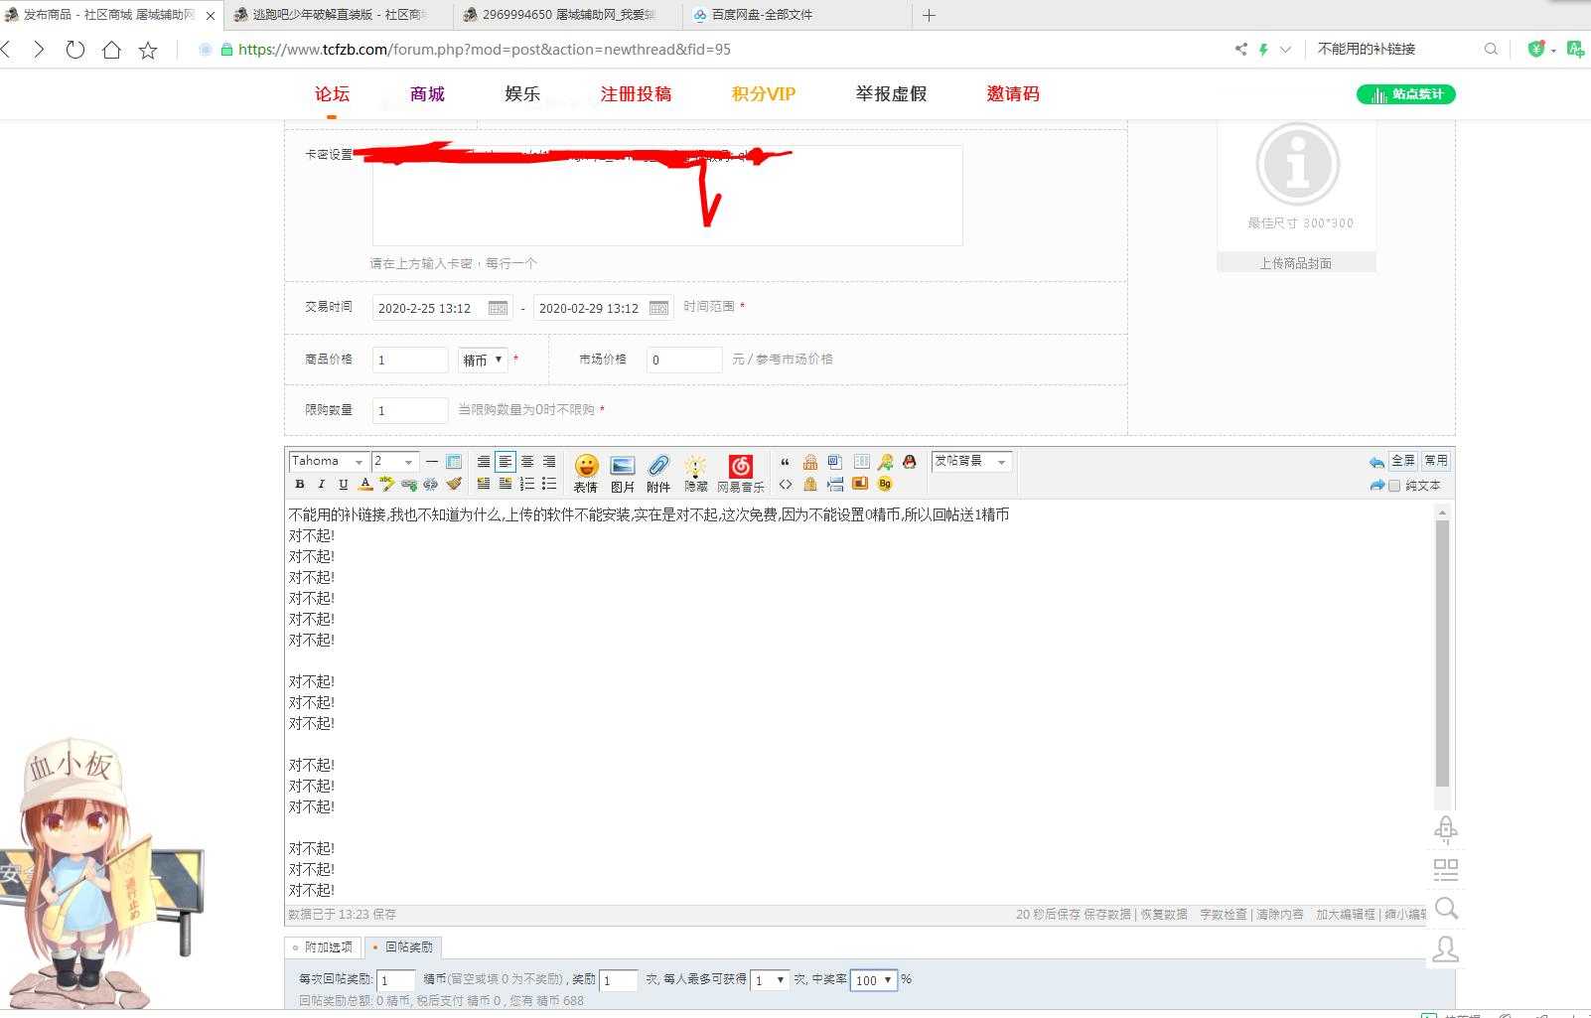The height and width of the screenshot is (1018, 1591).
Task: Switch to the 附加选项 tab
Action: [323, 947]
